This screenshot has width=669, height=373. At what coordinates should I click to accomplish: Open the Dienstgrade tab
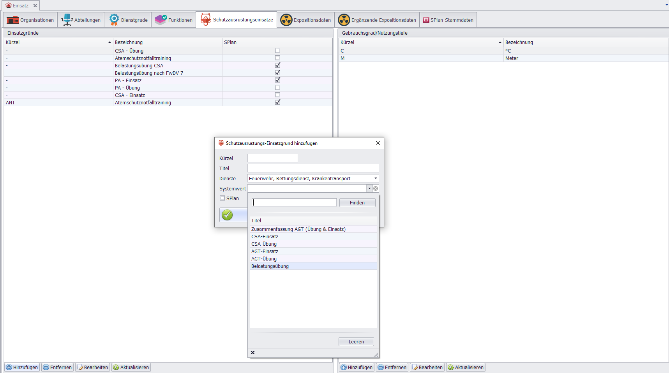point(128,20)
